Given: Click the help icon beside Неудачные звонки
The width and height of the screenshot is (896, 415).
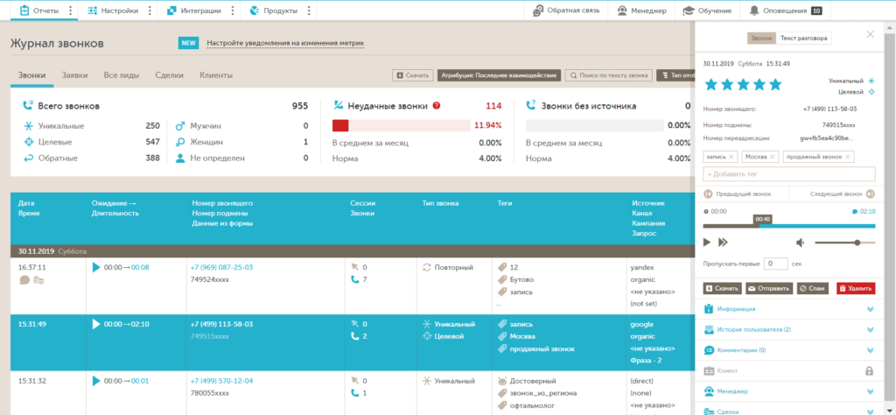Looking at the screenshot, I should click(436, 106).
